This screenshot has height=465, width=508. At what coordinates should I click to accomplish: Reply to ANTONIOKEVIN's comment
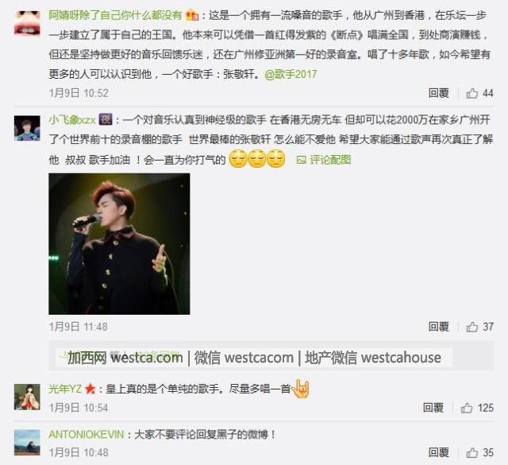(x=439, y=452)
